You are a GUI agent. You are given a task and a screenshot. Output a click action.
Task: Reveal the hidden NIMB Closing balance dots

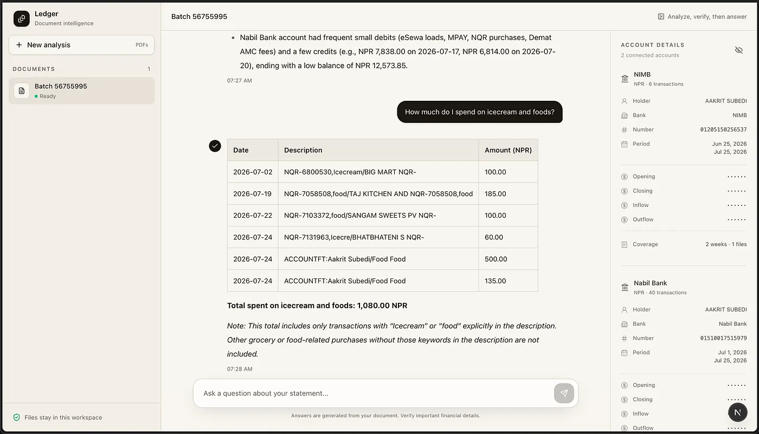coord(737,191)
